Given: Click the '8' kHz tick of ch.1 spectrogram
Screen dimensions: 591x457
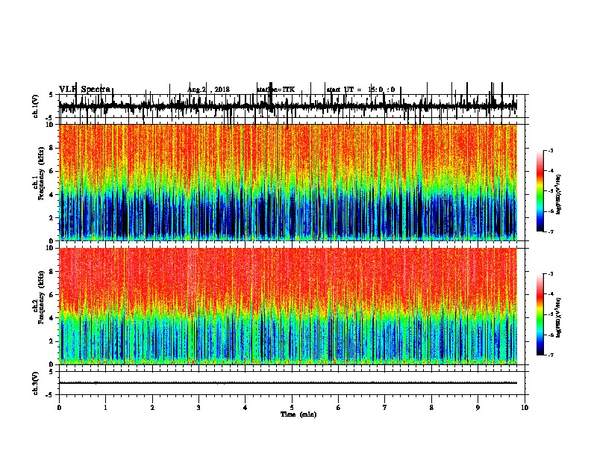Looking at the screenshot, I should click(x=51, y=148).
